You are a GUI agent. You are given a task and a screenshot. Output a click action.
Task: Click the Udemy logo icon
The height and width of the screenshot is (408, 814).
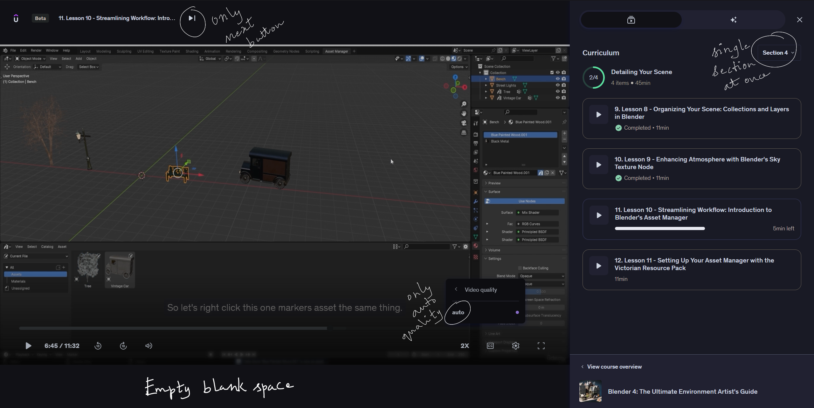tap(16, 18)
